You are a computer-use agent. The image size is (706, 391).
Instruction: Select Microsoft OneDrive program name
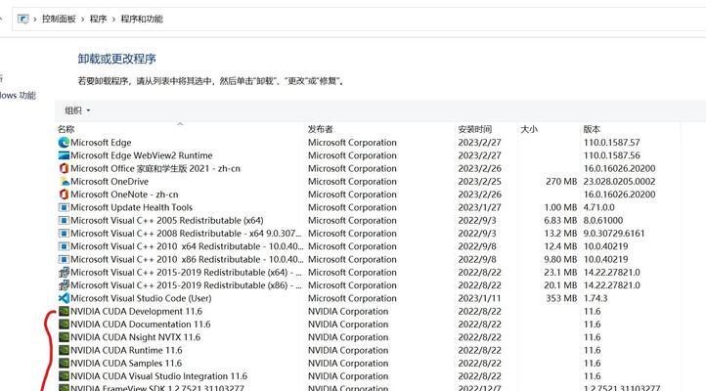click(110, 182)
